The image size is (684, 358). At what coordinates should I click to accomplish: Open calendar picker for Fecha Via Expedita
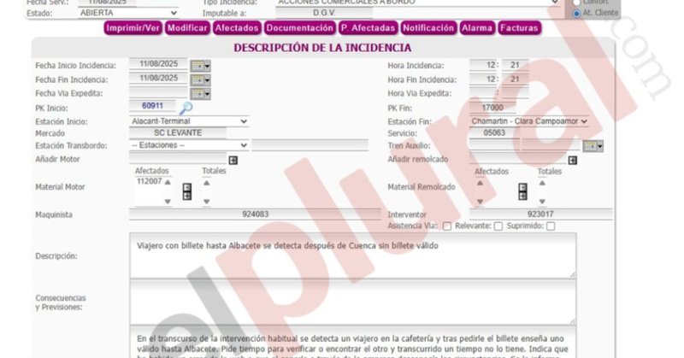point(201,94)
